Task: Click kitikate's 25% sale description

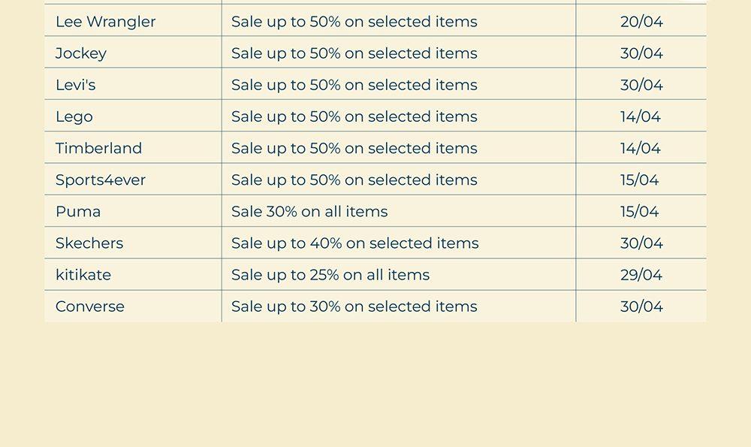Action: (330, 274)
